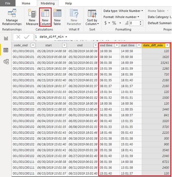
Task: Open the File tab
Action: tap(8, 3)
